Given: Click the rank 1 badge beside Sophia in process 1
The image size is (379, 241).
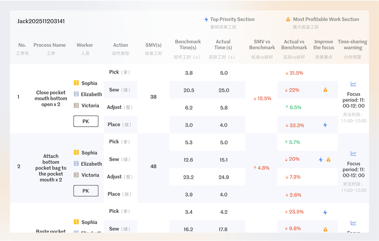Looking at the screenshot, I should (76, 83).
